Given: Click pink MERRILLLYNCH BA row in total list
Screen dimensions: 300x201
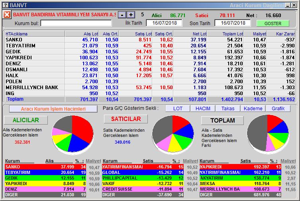Looking at the screenshot, I should [x=240, y=189].
